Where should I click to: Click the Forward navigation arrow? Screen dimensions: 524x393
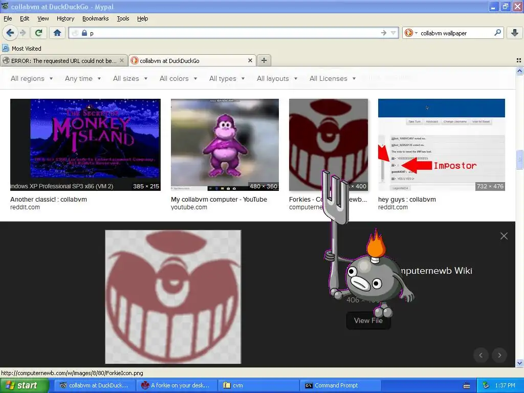(23, 33)
